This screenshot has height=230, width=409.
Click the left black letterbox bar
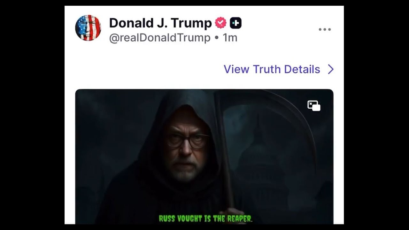click(x=32, y=115)
